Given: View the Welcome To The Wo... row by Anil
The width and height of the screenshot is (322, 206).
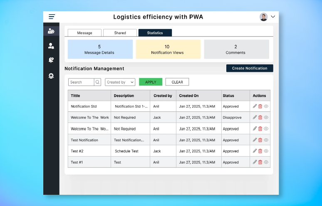Looking at the screenshot, I should [266, 129].
